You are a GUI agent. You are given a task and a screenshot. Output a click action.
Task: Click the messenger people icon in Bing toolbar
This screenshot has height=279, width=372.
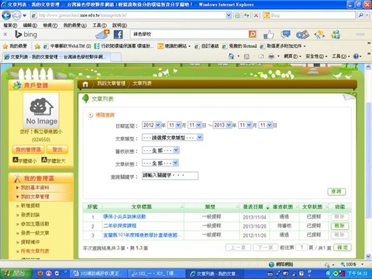(x=336, y=35)
